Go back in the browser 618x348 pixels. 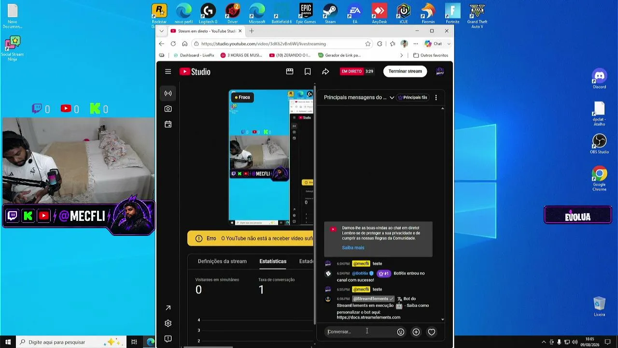(162, 43)
